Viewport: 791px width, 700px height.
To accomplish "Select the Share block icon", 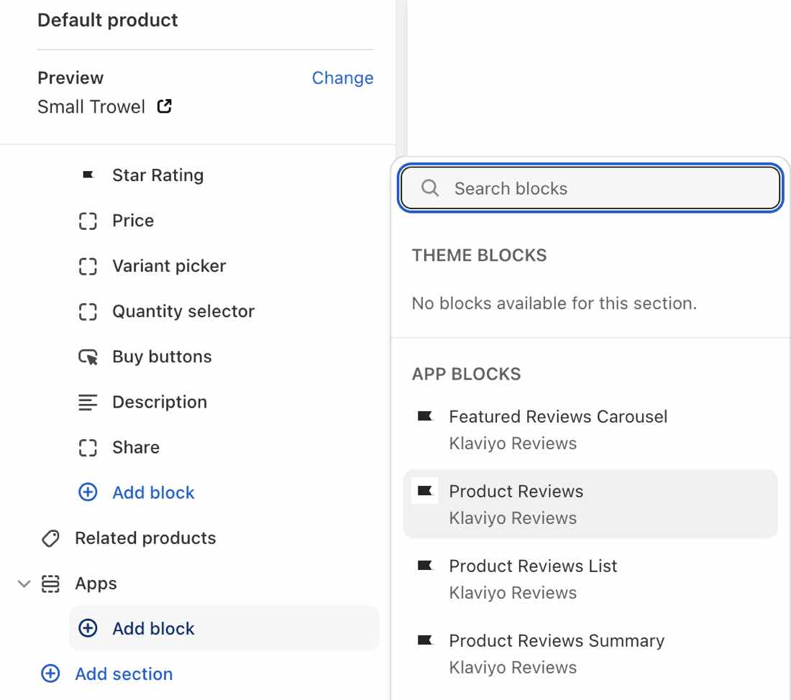I will pyautogui.click(x=87, y=447).
